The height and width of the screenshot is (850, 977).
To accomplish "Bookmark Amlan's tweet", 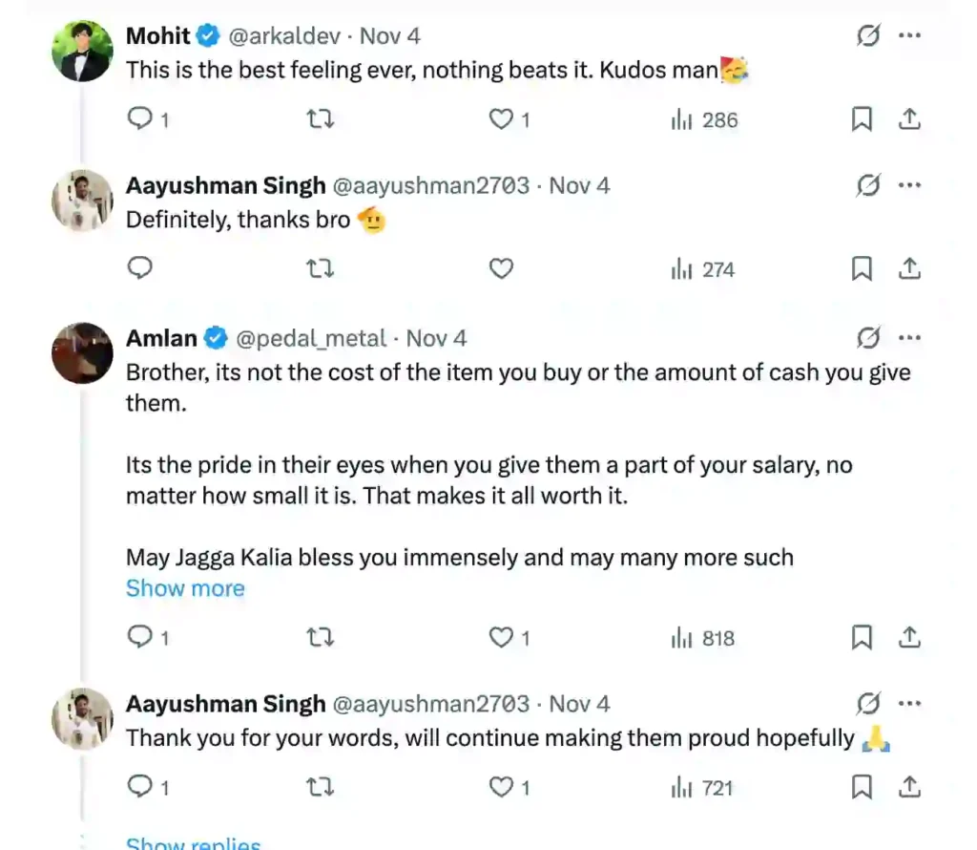I will click(x=862, y=638).
